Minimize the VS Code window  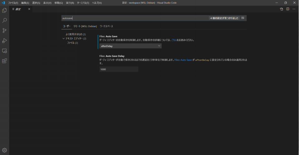[x=277, y=3]
